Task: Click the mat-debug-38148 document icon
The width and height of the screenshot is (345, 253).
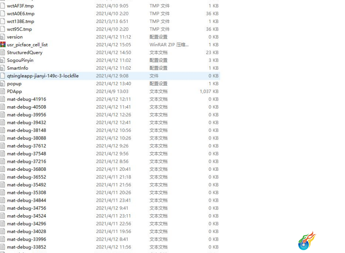Action: tap(3, 130)
